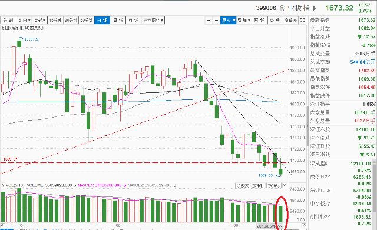Hide side panel via 隐藏 button
The image size is (377, 230).
pyautogui.click(x=290, y=21)
